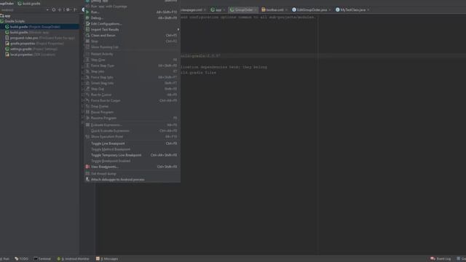Click the collapse all icon in project panel
This screenshot has width=466, height=262.
point(60,9)
